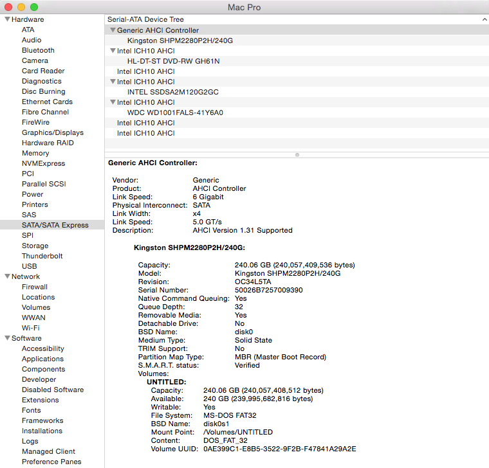Open Developer software section
This screenshot has height=468, width=489.
tap(39, 379)
